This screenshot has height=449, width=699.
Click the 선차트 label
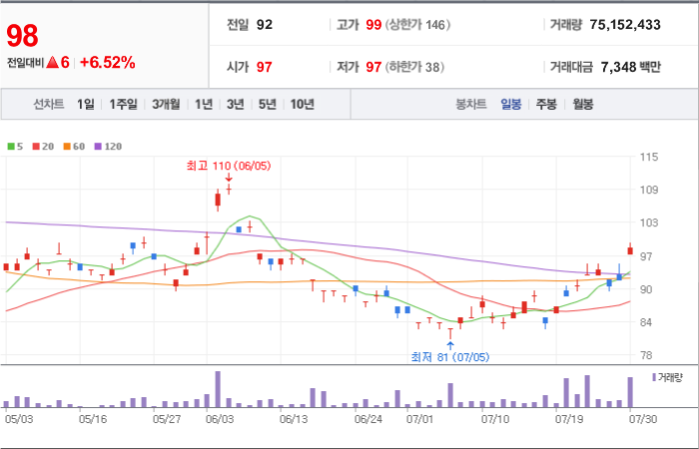[49, 104]
